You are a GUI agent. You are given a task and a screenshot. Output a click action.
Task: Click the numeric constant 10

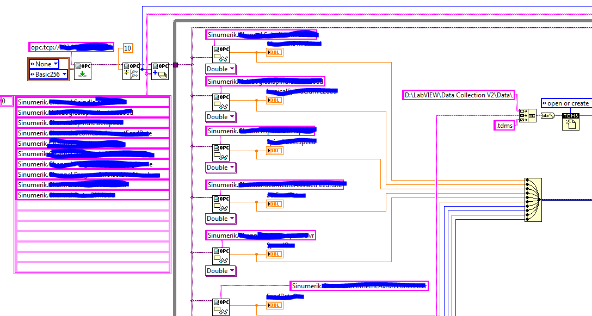128,48
